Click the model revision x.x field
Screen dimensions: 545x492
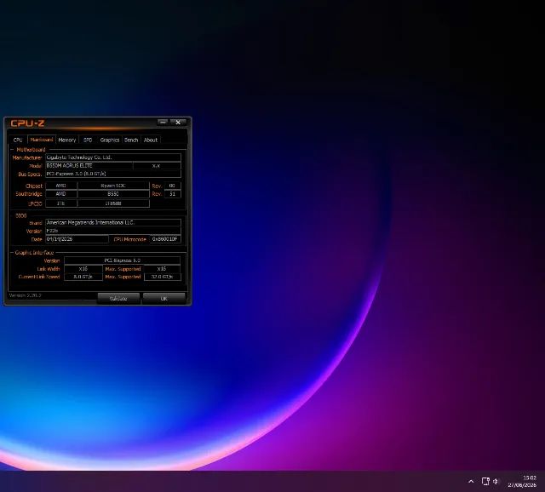157,166
